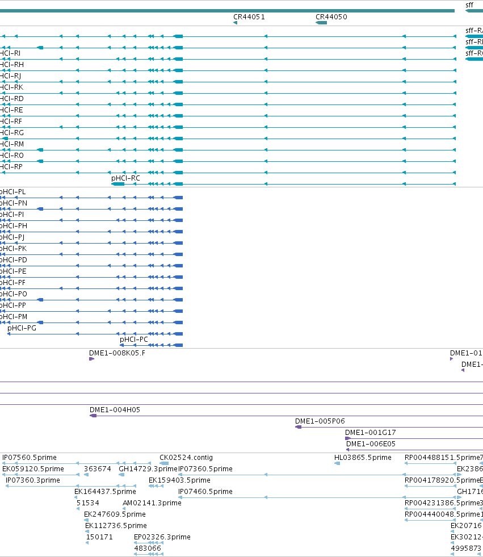Image resolution: width=483 pixels, height=557 pixels.
Task: Select the IP07360.3prime EST label
Action: [x=33, y=480]
